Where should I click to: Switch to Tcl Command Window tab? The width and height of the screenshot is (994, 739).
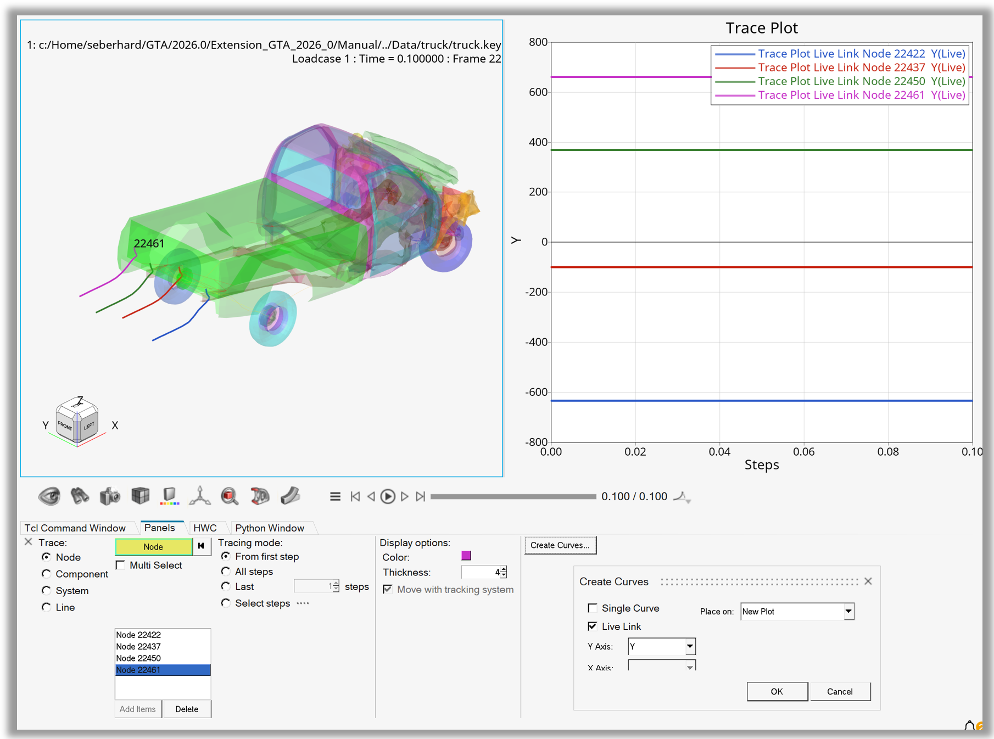(75, 528)
